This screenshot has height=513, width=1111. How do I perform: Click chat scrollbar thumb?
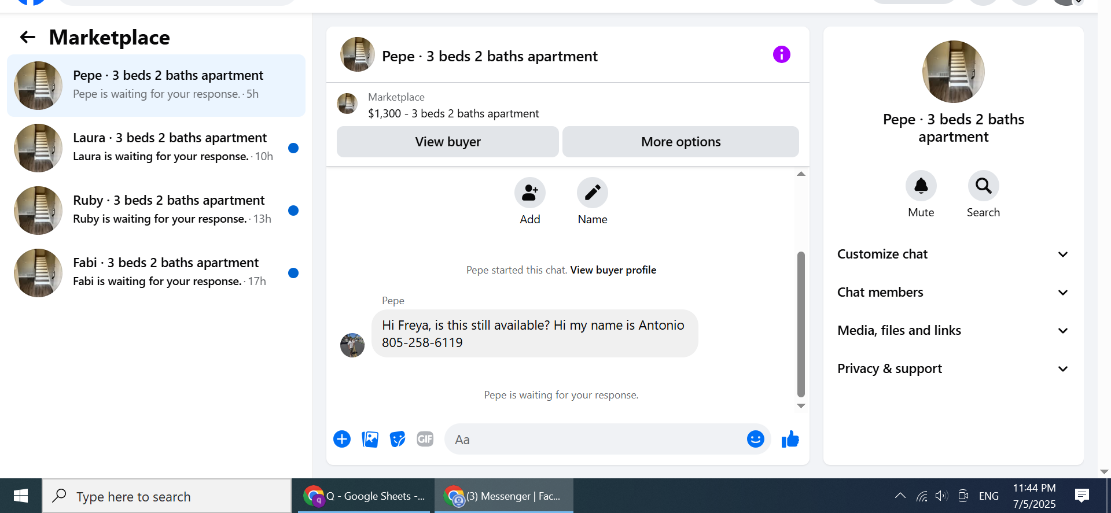tap(801, 324)
